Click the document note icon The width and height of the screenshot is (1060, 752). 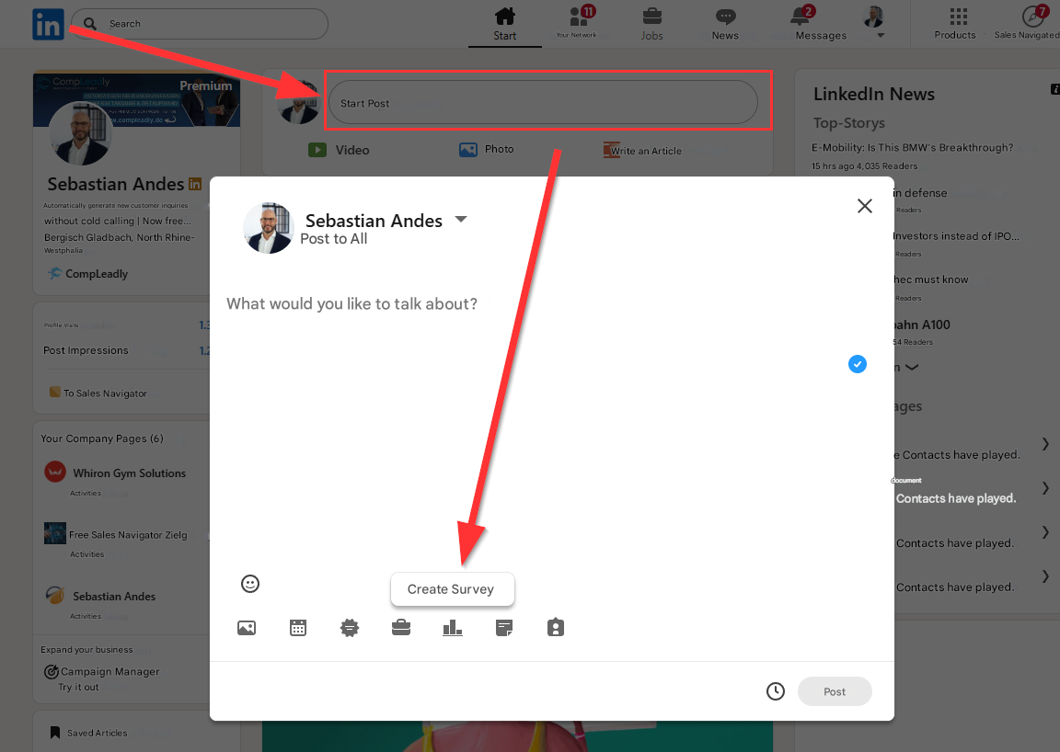(504, 628)
